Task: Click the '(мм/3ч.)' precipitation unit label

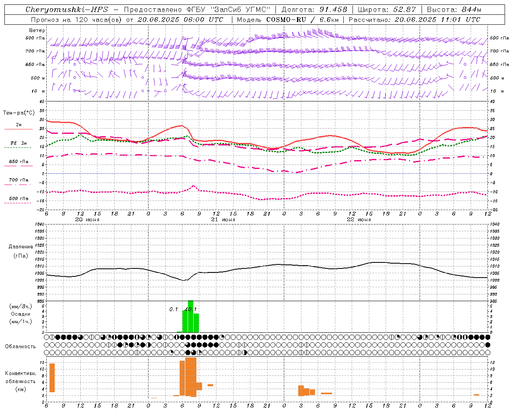Action: (21, 306)
